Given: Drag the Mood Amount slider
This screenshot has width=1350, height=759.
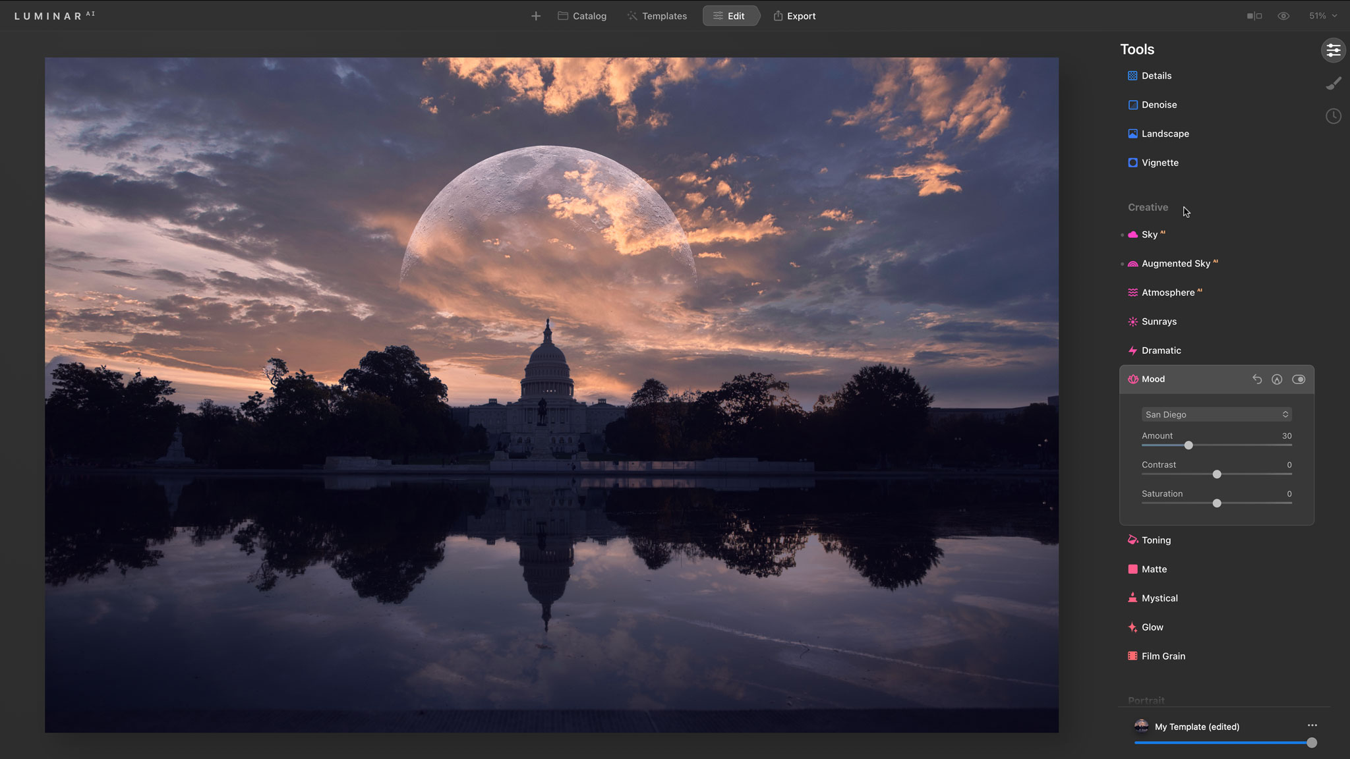Looking at the screenshot, I should tap(1188, 446).
